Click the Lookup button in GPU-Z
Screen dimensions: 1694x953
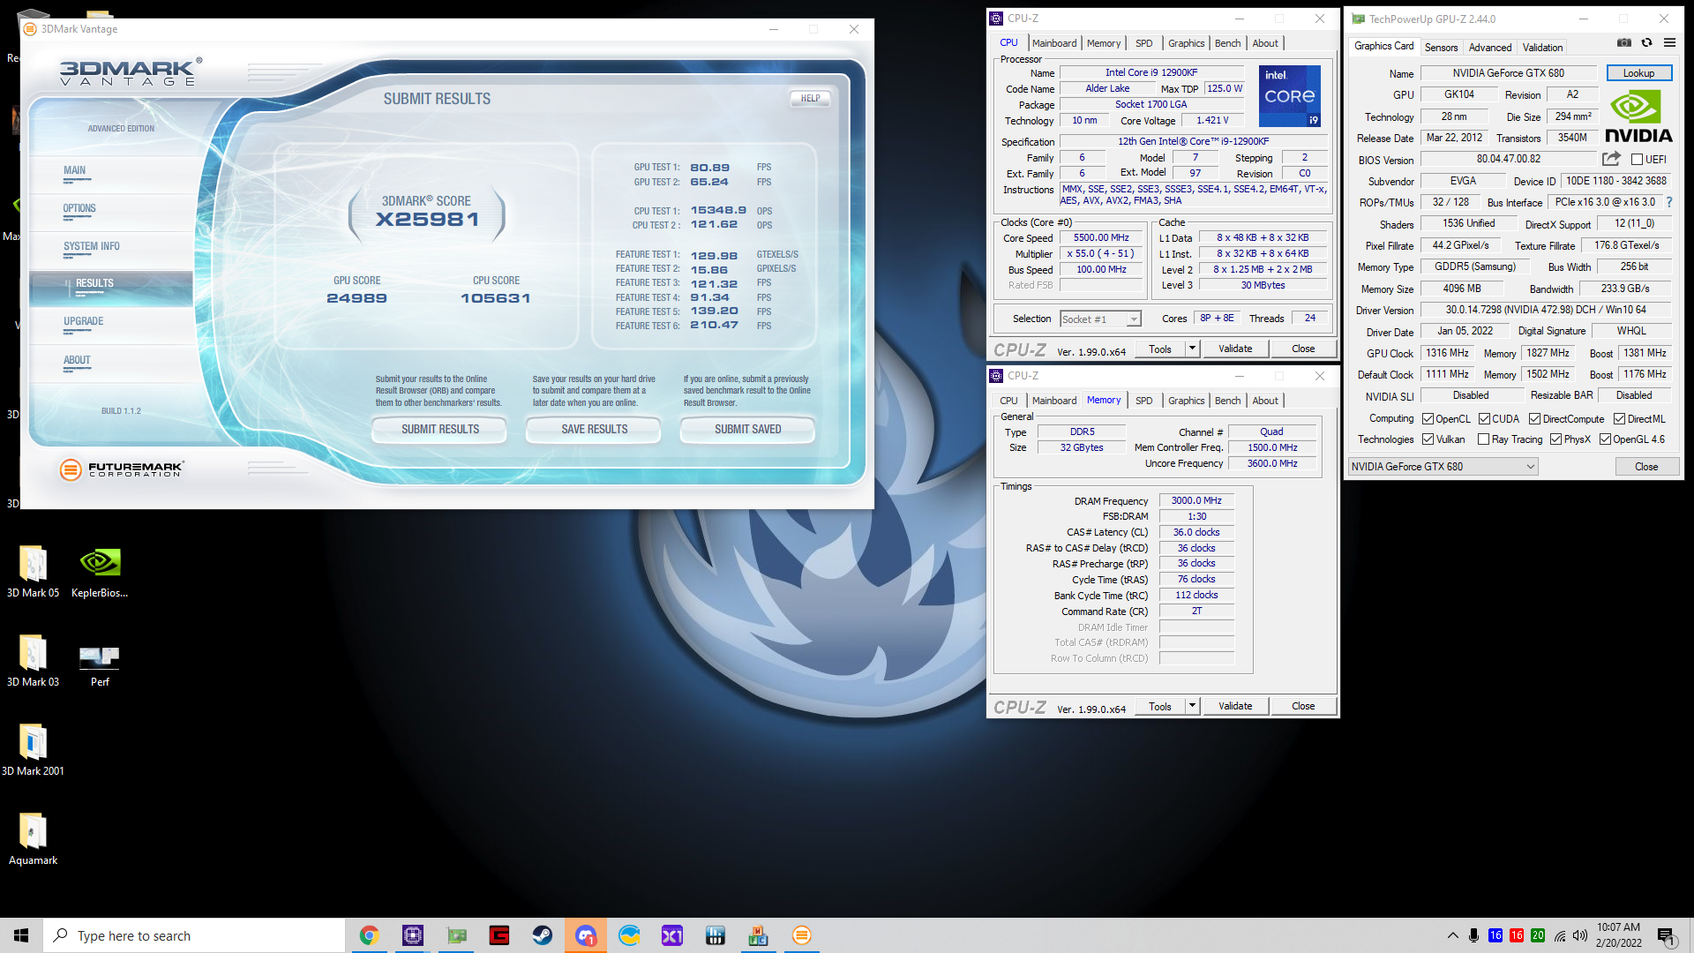point(1638,73)
